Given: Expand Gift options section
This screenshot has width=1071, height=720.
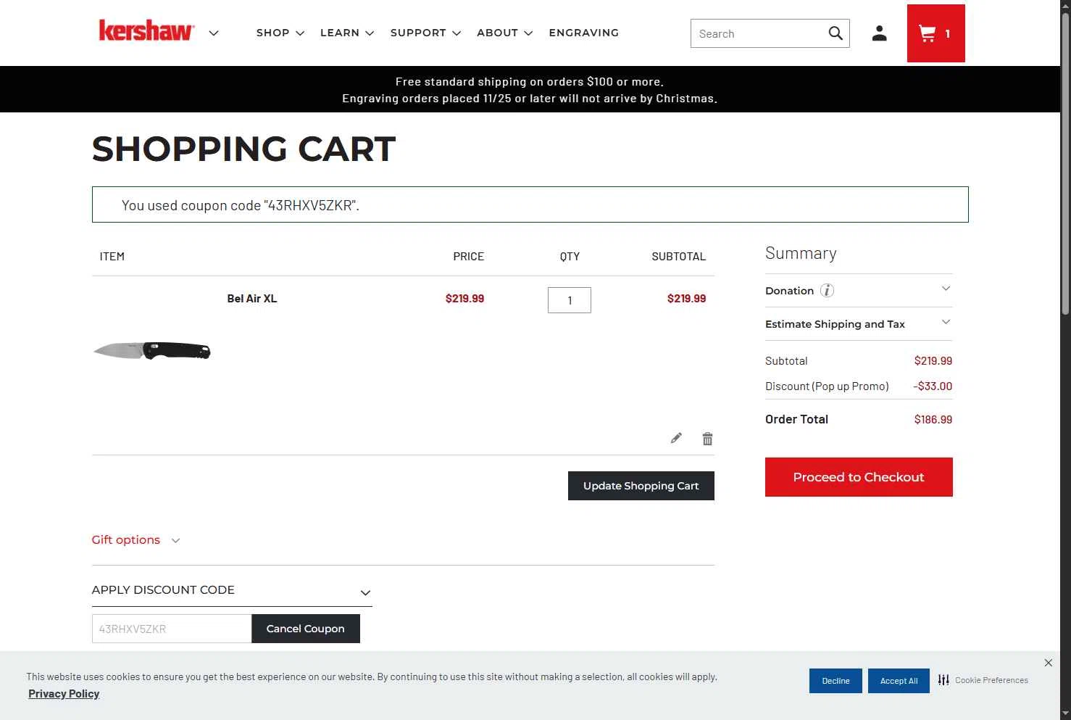Looking at the screenshot, I should point(136,540).
